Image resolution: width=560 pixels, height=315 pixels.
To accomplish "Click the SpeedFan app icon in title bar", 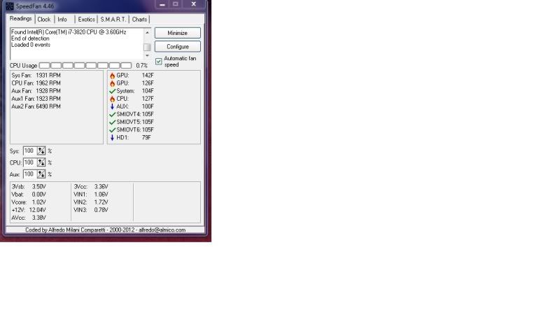I will [10, 6].
